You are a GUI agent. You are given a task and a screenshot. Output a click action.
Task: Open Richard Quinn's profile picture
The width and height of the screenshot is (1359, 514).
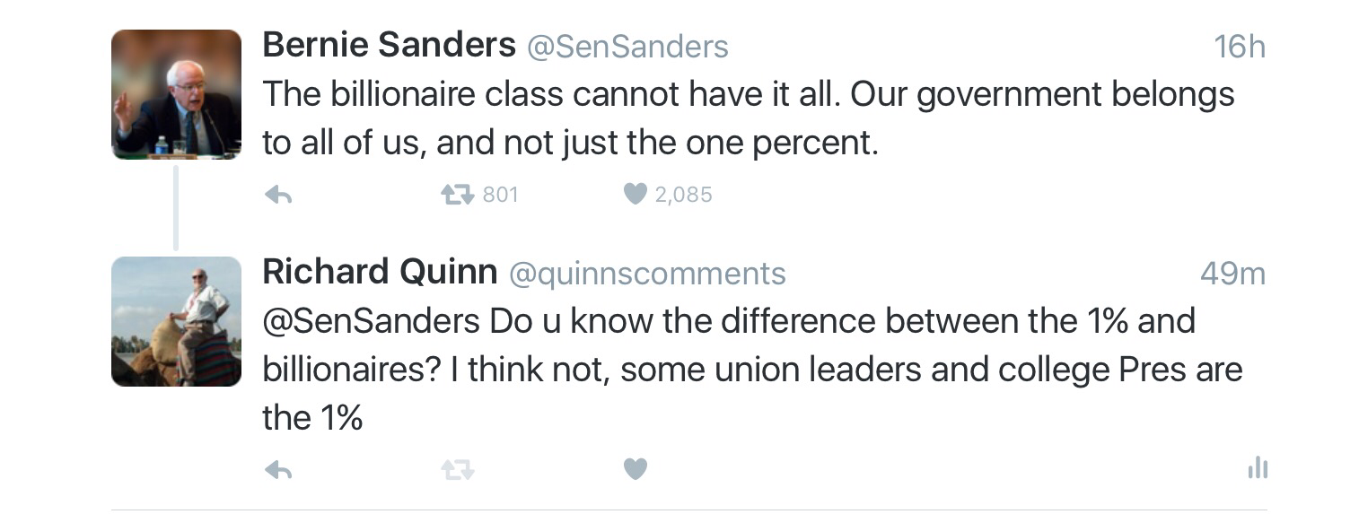tap(176, 321)
